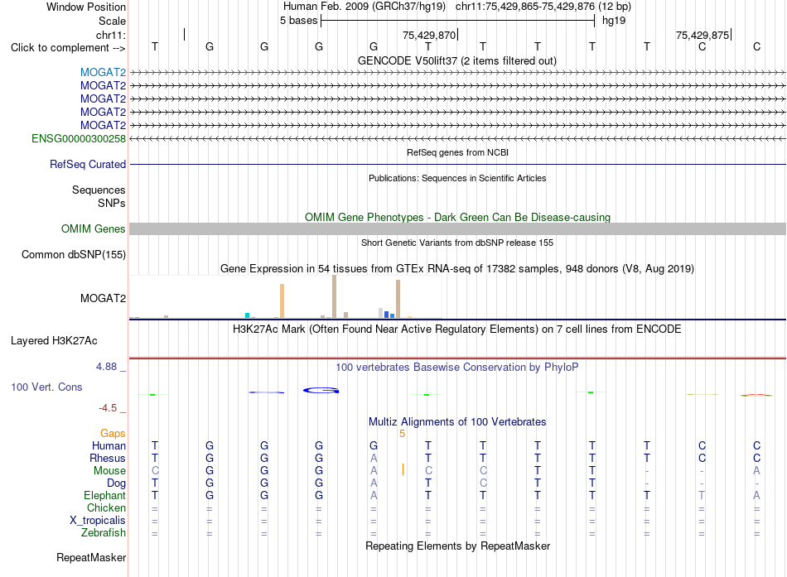This screenshot has width=787, height=577.
Task: Click the 75,429,870 ruler coordinate
Action: 429,35
